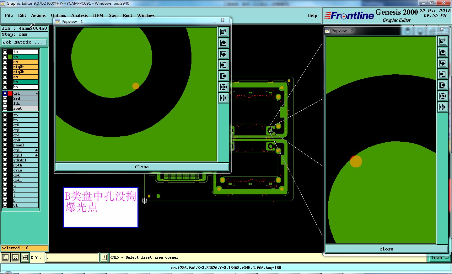Click the diagonal arrow coordinate mode icon
This screenshot has width=452, height=274.
coord(5,258)
